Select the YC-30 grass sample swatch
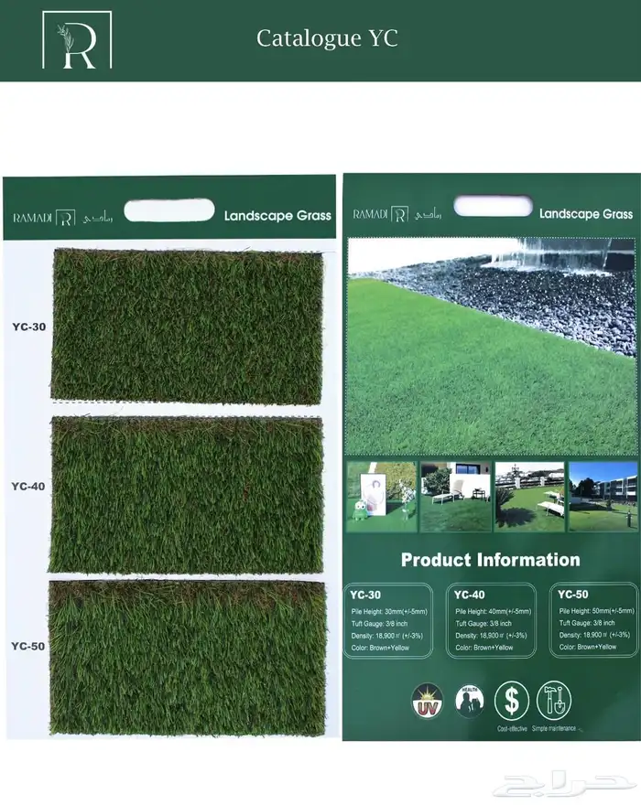This screenshot has width=641, height=805. tap(187, 326)
